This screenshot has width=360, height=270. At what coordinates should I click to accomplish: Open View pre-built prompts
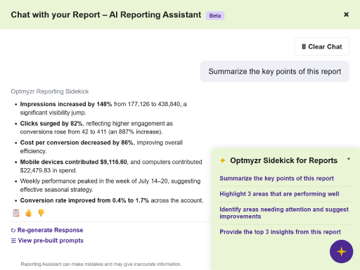coord(47,240)
